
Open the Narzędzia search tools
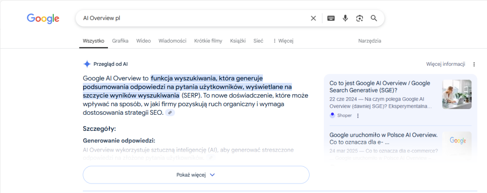pyautogui.click(x=370, y=41)
